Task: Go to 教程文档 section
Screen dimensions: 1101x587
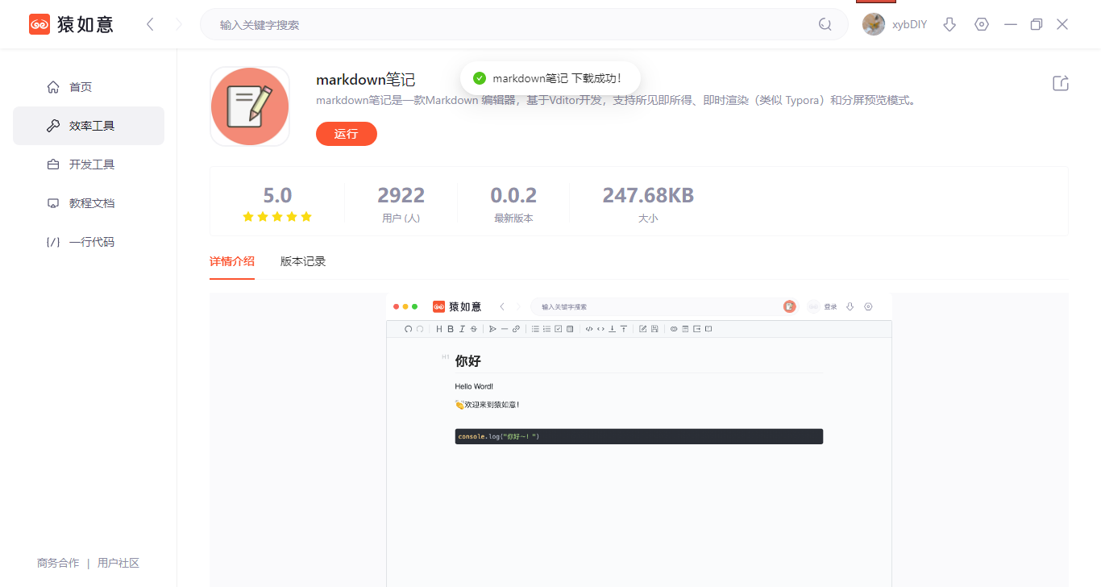Action: coord(89,203)
